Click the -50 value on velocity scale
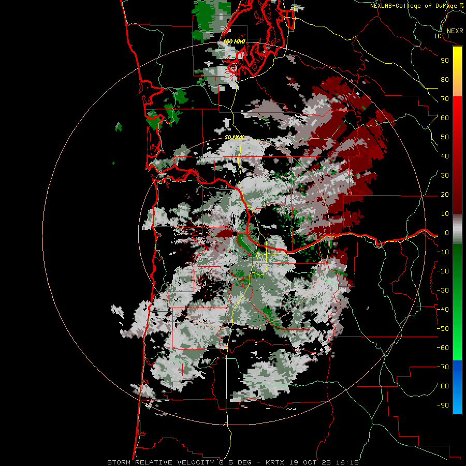Image resolution: width=466 pixels, height=466 pixels. [x=443, y=329]
